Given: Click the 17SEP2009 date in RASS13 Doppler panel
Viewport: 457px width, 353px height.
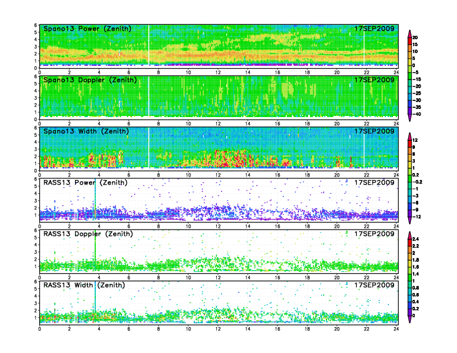Looking at the screenshot, I should coord(374,234).
